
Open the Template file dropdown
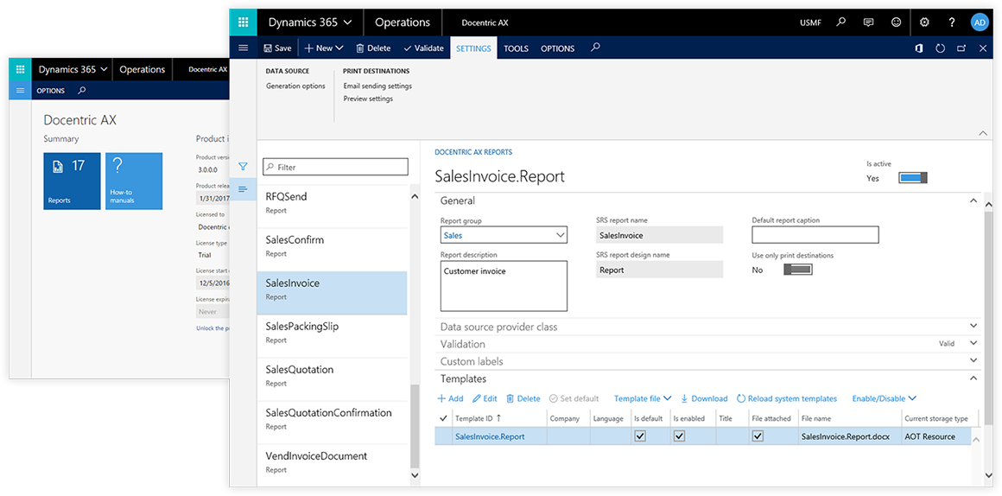[642, 398]
